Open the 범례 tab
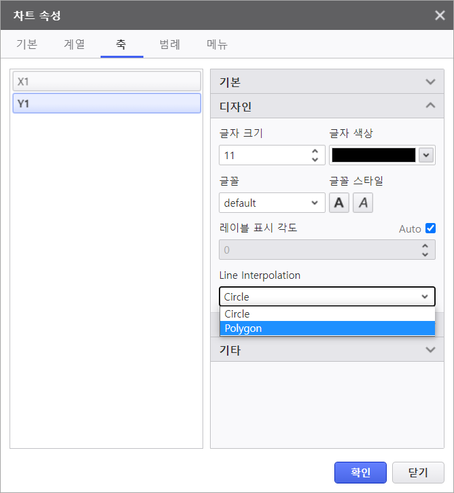This screenshot has height=493, width=454. [x=169, y=45]
